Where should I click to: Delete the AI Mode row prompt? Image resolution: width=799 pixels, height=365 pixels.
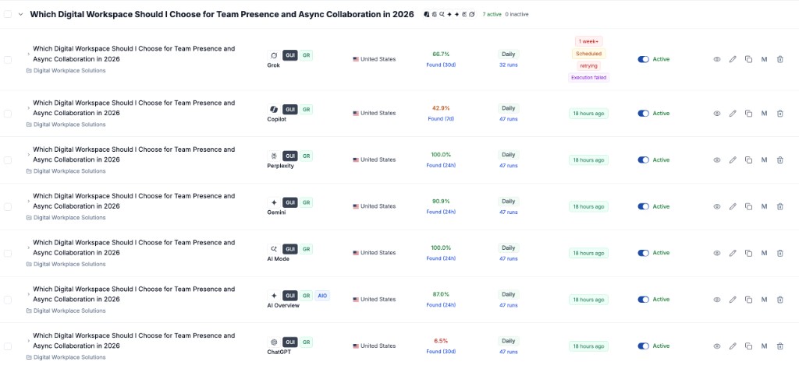[x=779, y=253]
